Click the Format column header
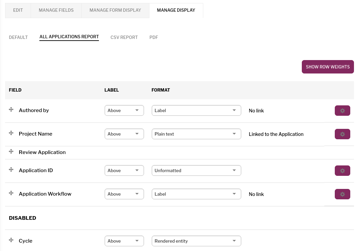358x251 pixels. click(x=160, y=90)
